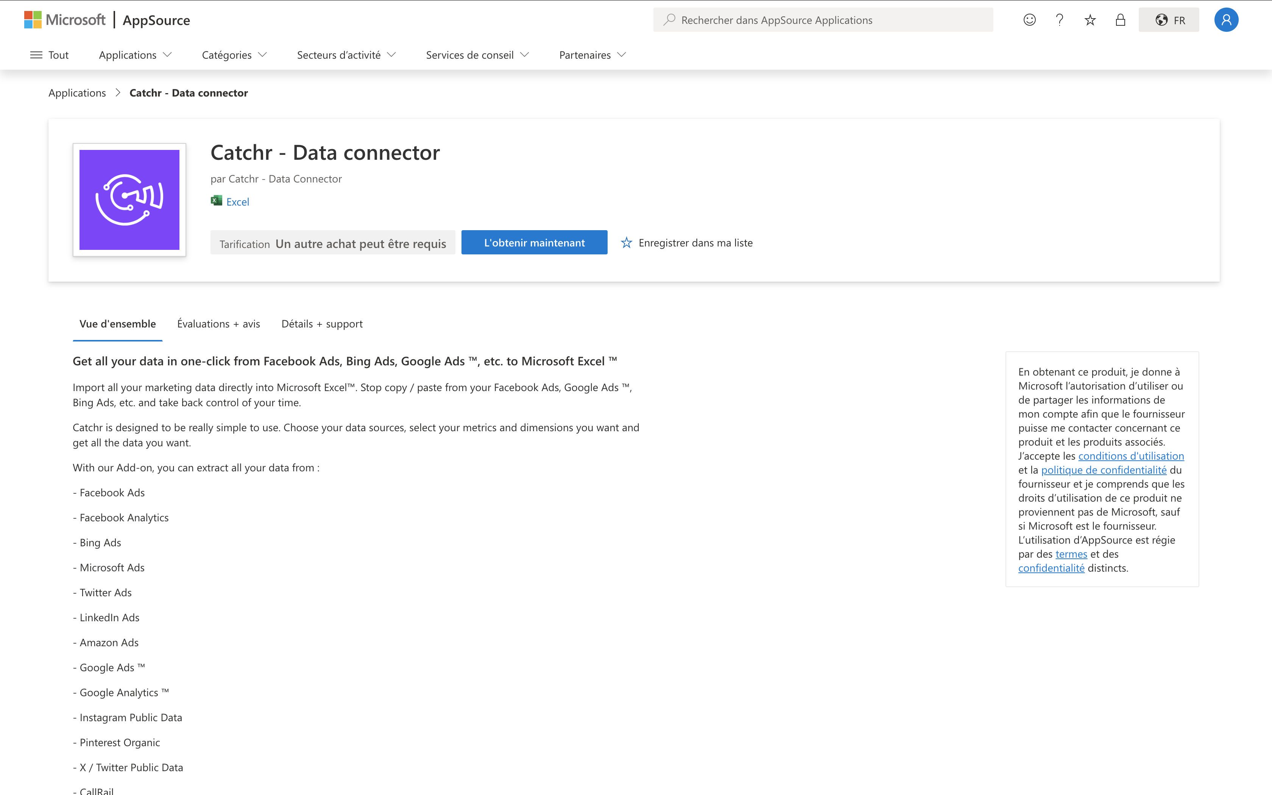Open the termes link
Screen dimensions: 1272x795
pos(1071,554)
